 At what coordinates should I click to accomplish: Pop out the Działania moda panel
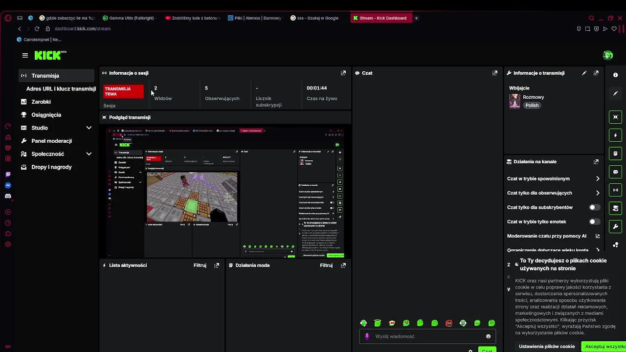[x=343, y=265]
